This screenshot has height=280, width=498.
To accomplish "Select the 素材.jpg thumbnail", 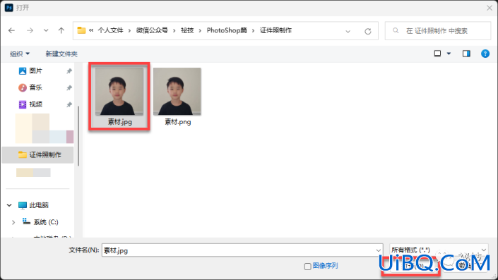I will pyautogui.click(x=119, y=91).
